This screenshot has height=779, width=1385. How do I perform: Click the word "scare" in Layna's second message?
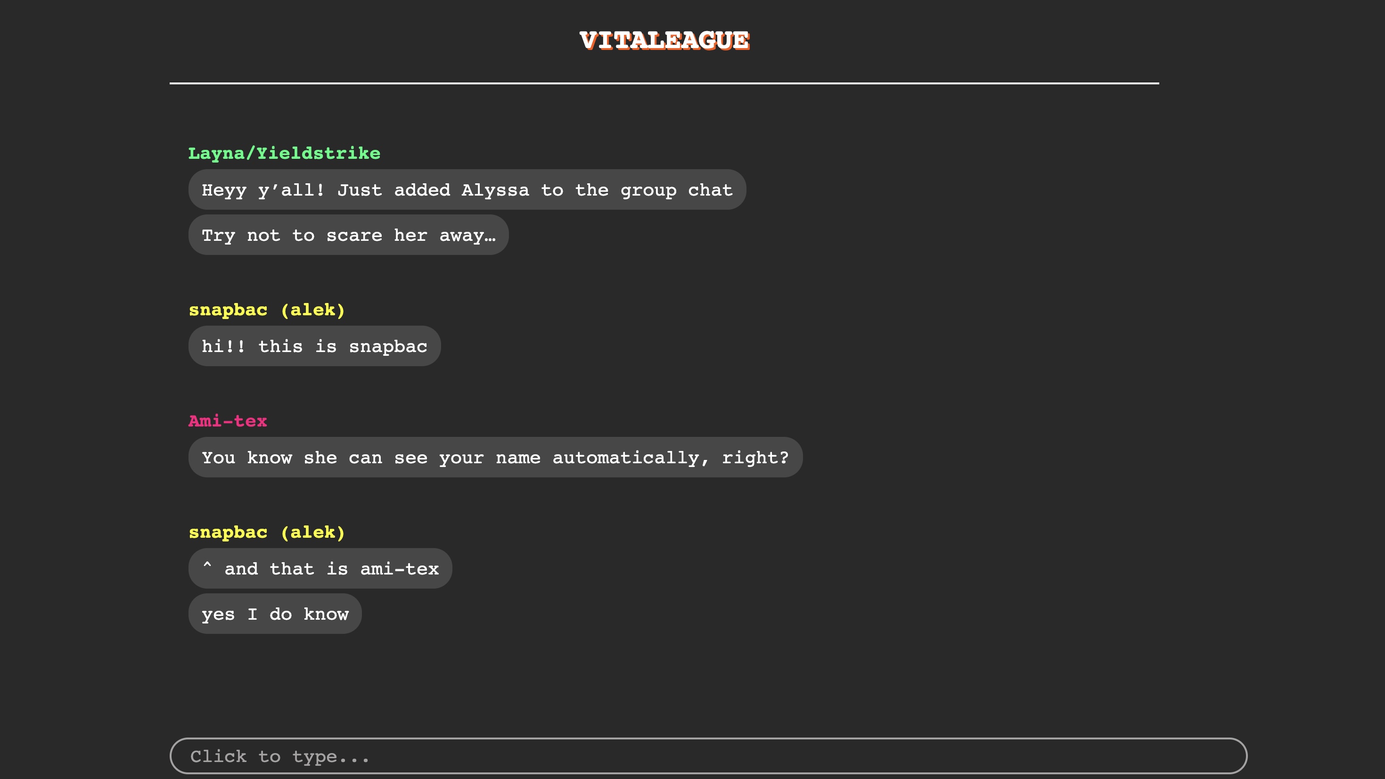(x=354, y=235)
